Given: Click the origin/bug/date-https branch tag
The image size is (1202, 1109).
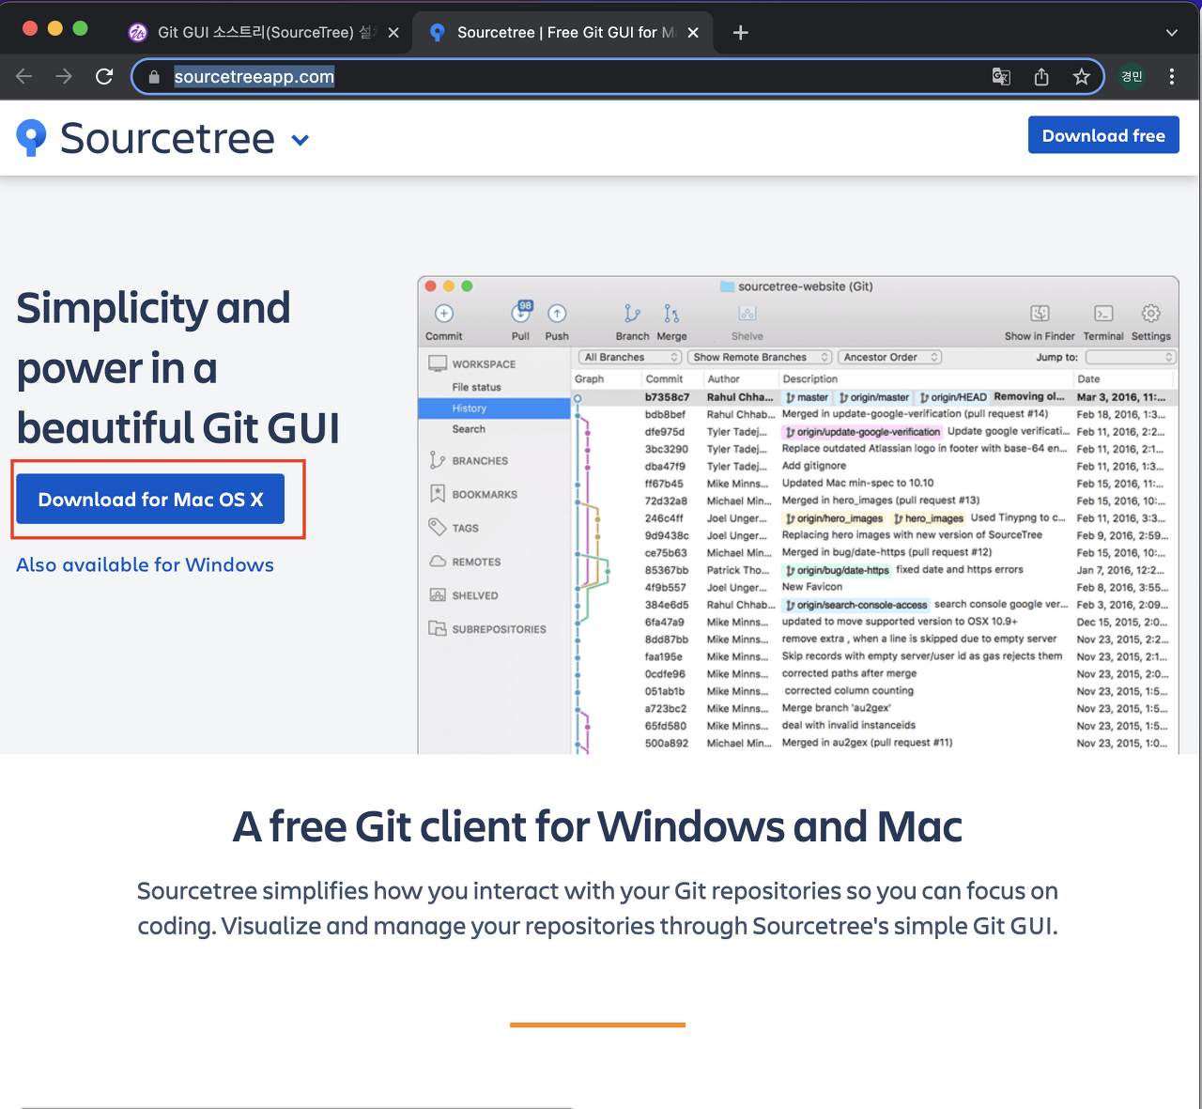Looking at the screenshot, I should coord(838,570).
